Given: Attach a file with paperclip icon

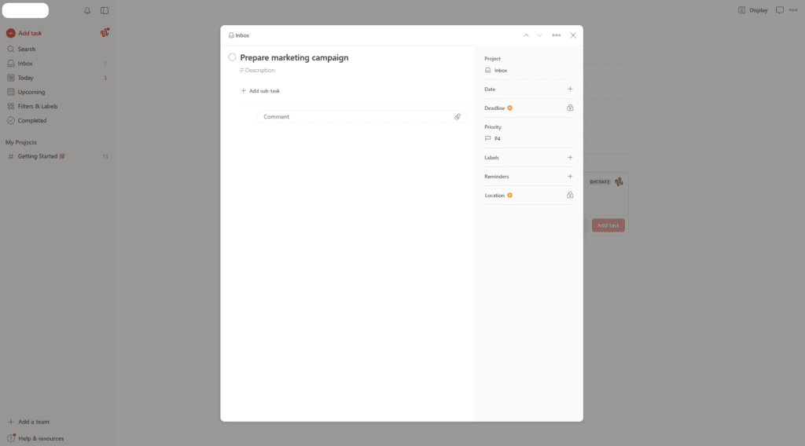Looking at the screenshot, I should (x=458, y=117).
